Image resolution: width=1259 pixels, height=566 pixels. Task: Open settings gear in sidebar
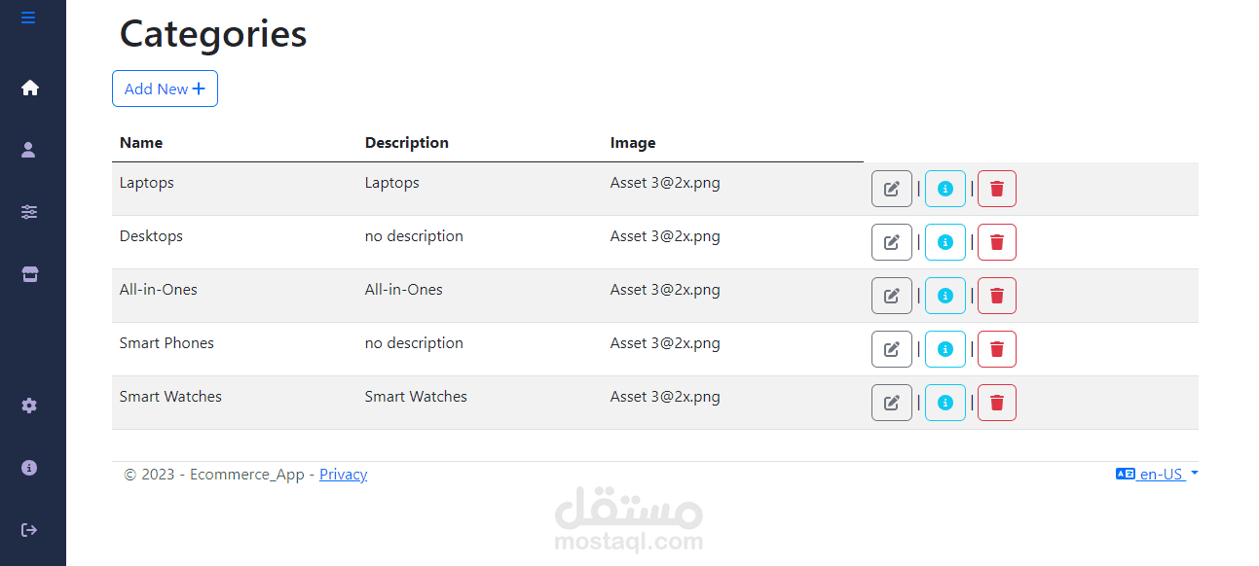tap(29, 406)
